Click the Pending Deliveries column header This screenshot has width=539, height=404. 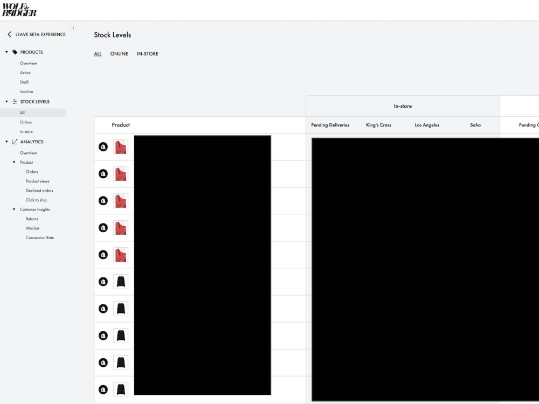coord(330,125)
